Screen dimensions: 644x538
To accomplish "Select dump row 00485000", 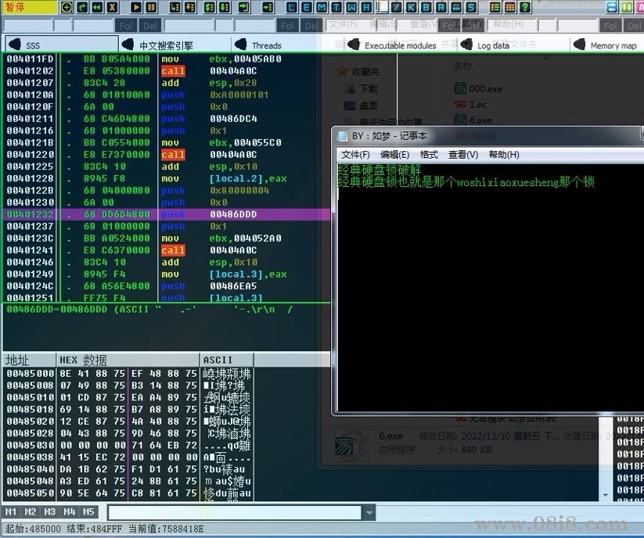I will pyautogui.click(x=128, y=374).
